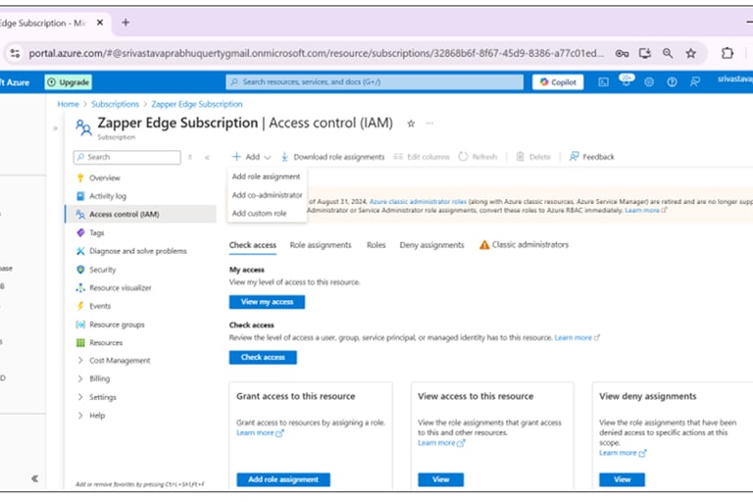Choose Add custom role menu entry
The image size is (753, 502).
[x=259, y=213]
